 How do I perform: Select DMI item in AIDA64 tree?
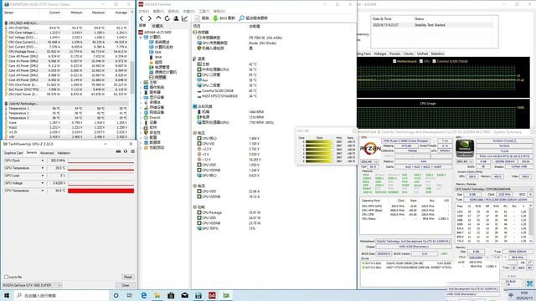[155, 52]
